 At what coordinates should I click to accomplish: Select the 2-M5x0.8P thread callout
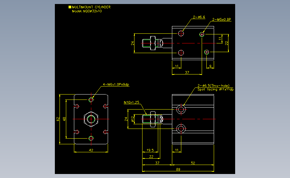point(221,19)
